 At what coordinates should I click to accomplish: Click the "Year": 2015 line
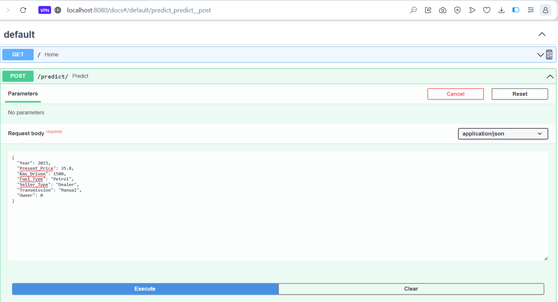[x=34, y=163]
